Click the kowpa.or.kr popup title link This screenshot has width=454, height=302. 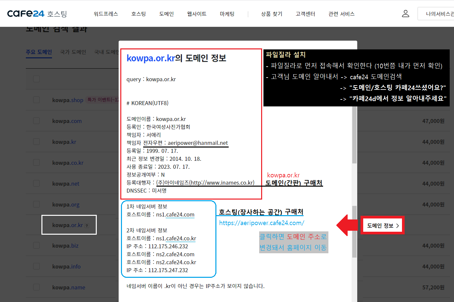coord(151,58)
